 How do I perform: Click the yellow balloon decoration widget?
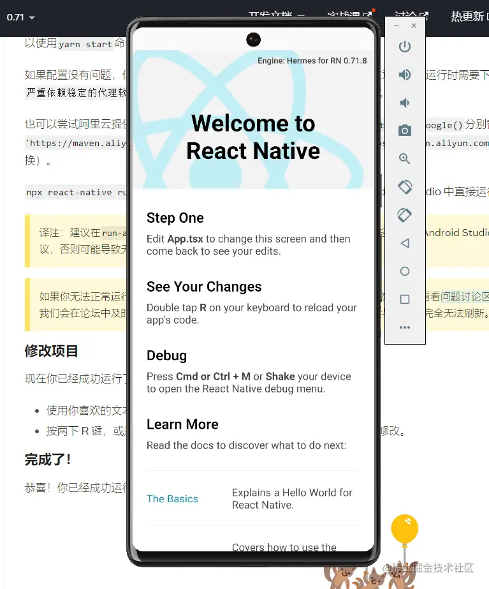pos(405,529)
